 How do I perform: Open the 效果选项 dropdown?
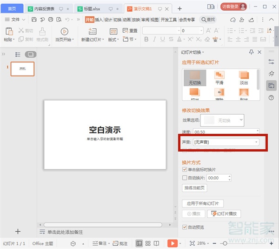point(222,120)
